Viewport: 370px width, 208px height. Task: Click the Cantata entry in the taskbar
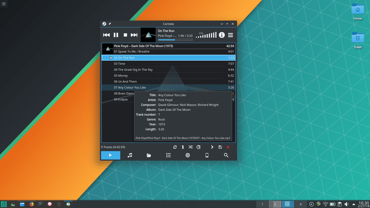pyautogui.click(x=68, y=204)
